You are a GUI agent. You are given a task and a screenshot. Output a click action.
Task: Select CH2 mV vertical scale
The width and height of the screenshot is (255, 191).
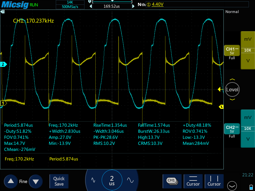pyautogui.click(x=248, y=117)
